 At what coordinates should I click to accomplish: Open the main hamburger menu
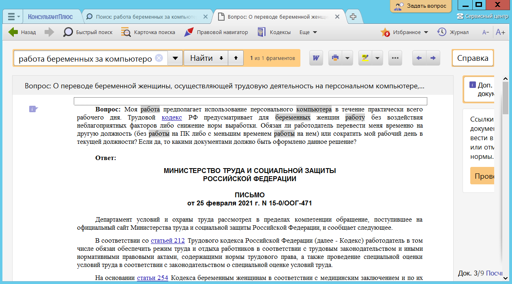13,17
